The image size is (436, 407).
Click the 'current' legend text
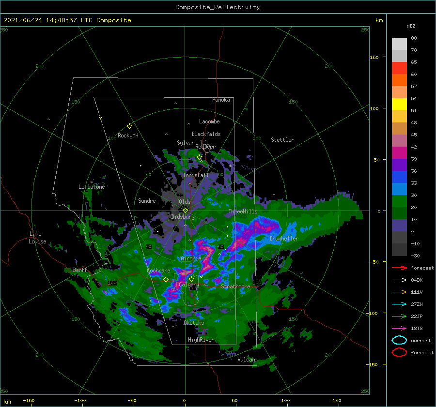(x=421, y=340)
